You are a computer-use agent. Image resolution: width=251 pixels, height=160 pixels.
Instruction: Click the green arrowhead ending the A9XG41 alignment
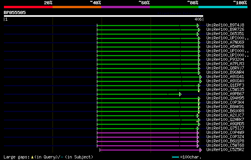200,77
